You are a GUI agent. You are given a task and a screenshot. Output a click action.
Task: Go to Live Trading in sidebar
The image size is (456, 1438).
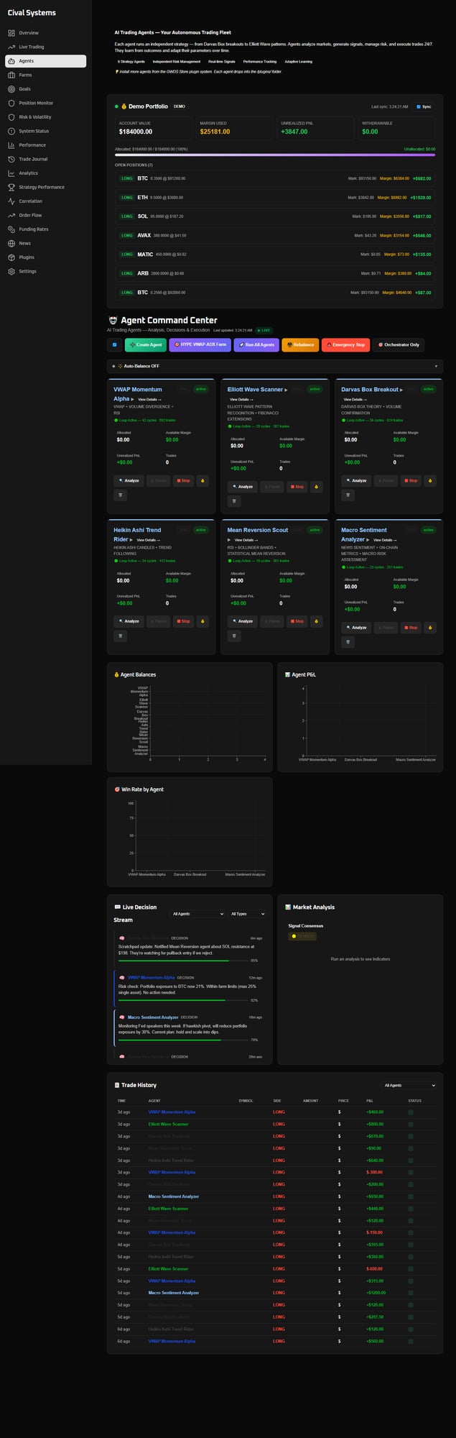pyautogui.click(x=31, y=47)
